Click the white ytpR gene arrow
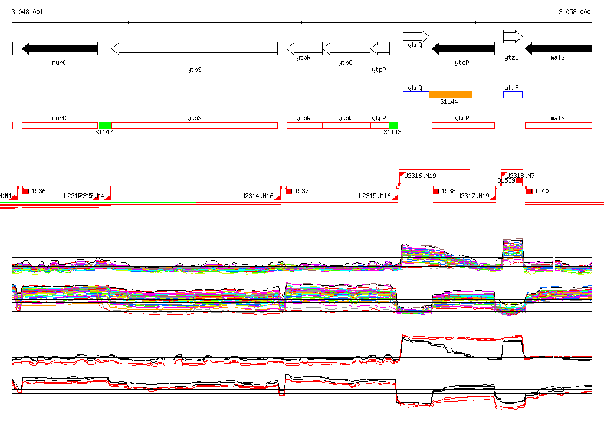 click(x=305, y=49)
